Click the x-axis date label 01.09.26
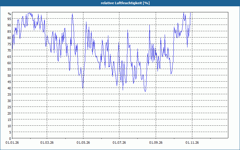240x150 pixels. [156, 143]
